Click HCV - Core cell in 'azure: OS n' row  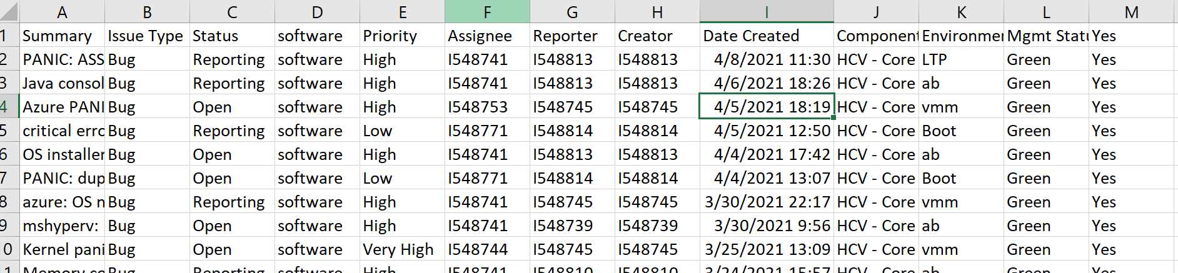coord(876,202)
